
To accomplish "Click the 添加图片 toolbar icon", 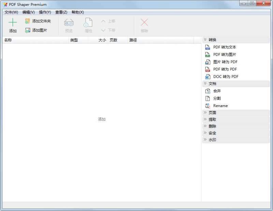I will (x=38, y=30).
